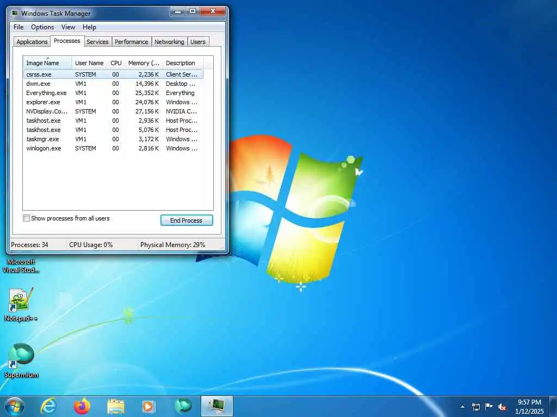This screenshot has width=557, height=417.
Task: Open the network tray icon
Action: click(476, 407)
